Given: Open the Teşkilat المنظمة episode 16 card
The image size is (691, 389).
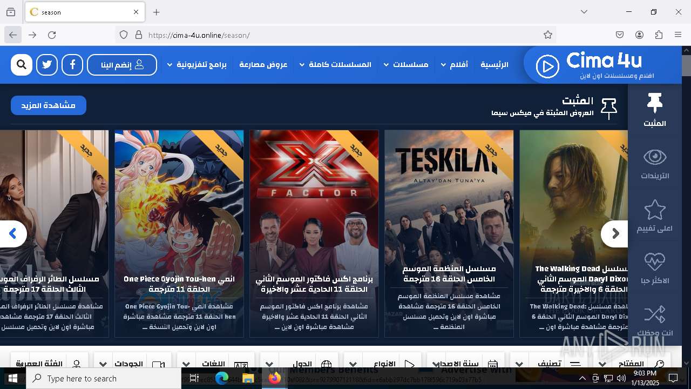Looking at the screenshot, I should tap(449, 233).
